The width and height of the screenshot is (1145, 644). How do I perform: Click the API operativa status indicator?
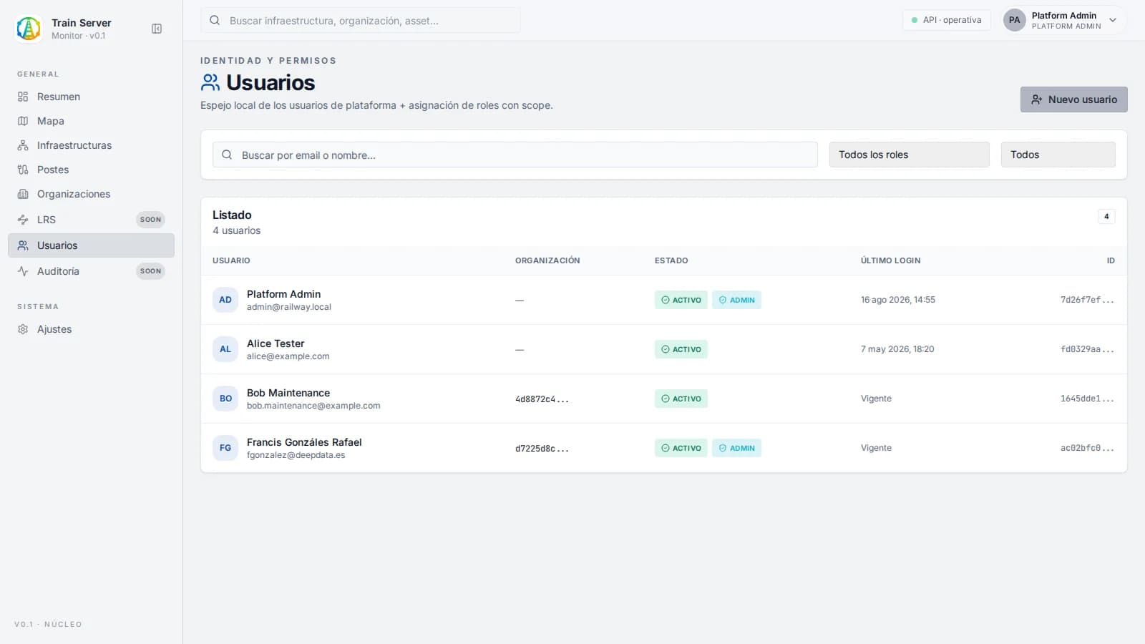(946, 20)
